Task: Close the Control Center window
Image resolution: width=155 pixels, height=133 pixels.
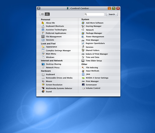Action: pyautogui.click(x=118, y=8)
